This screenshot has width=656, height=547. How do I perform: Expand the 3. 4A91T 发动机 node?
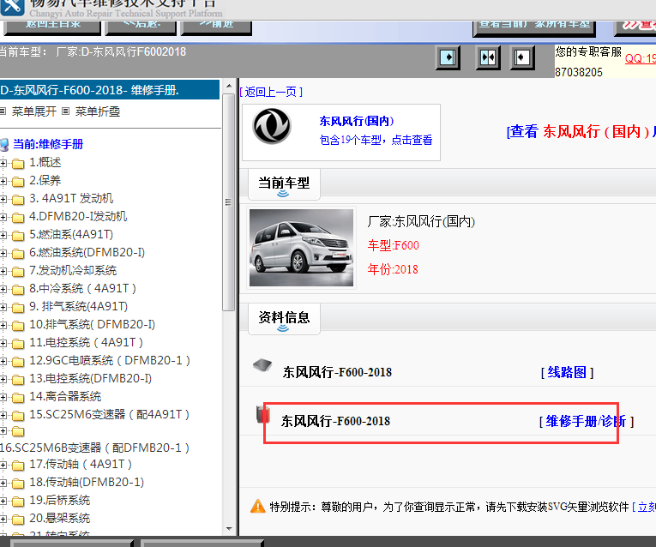click(x=3, y=199)
